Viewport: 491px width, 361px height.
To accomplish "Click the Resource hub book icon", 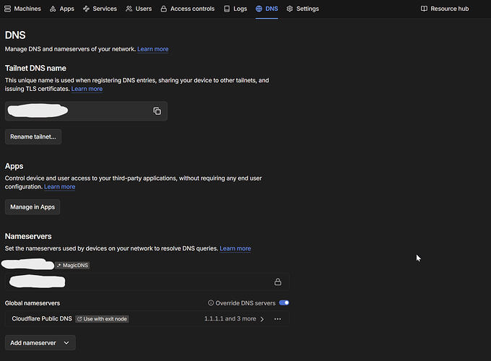I will (425, 9).
